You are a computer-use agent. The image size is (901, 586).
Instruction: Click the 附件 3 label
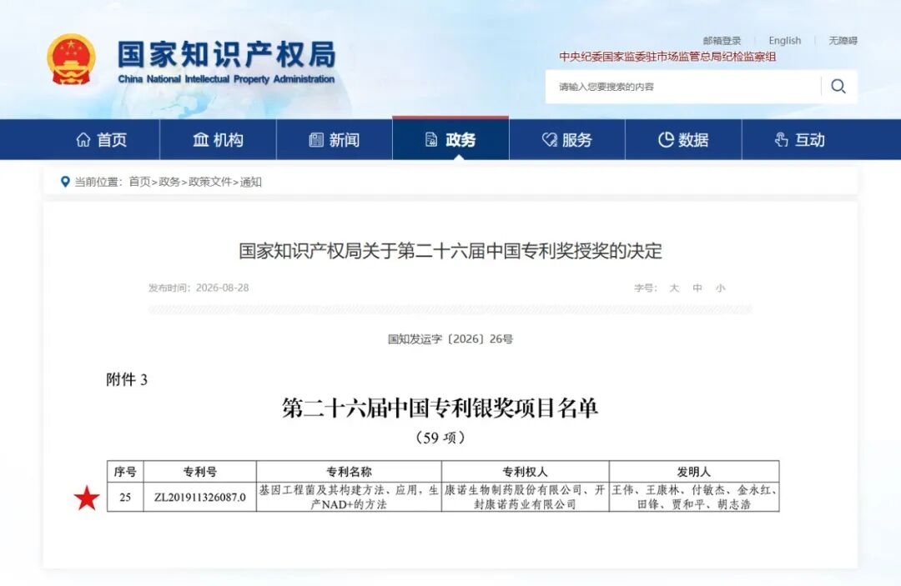click(x=127, y=379)
